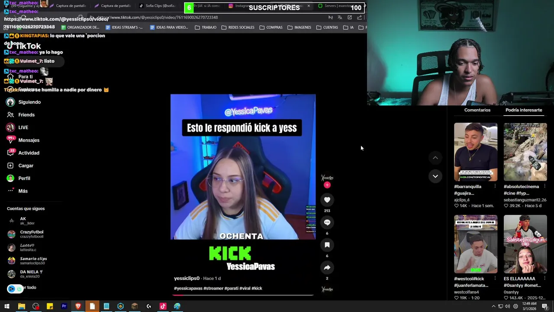
Task: Open Brave browser from taskbar
Action: (x=78, y=306)
